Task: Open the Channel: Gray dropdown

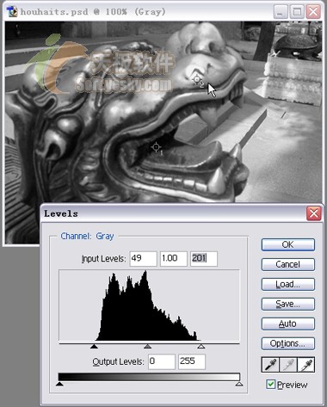Action: (x=87, y=236)
